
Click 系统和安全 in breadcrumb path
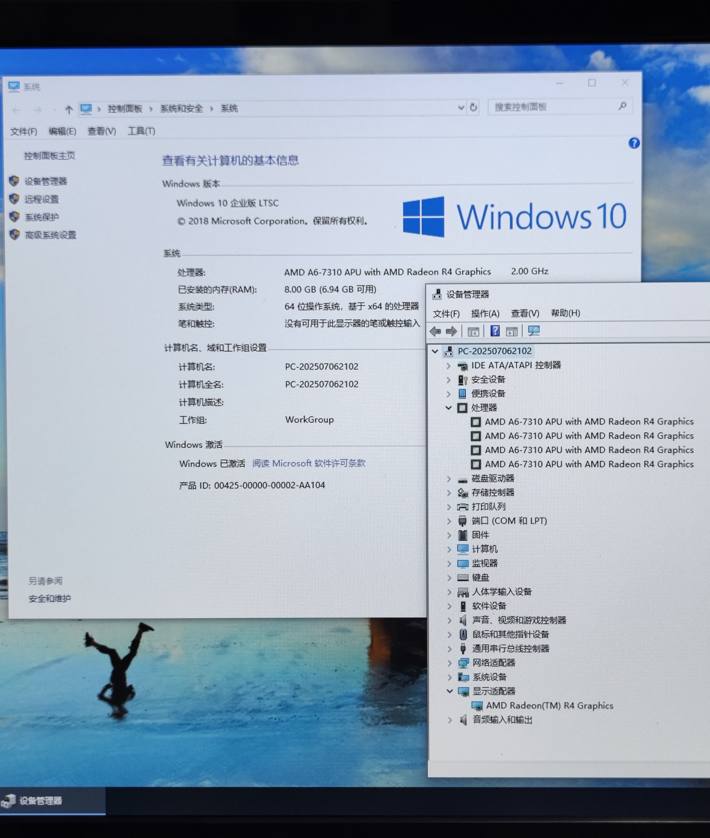click(182, 109)
